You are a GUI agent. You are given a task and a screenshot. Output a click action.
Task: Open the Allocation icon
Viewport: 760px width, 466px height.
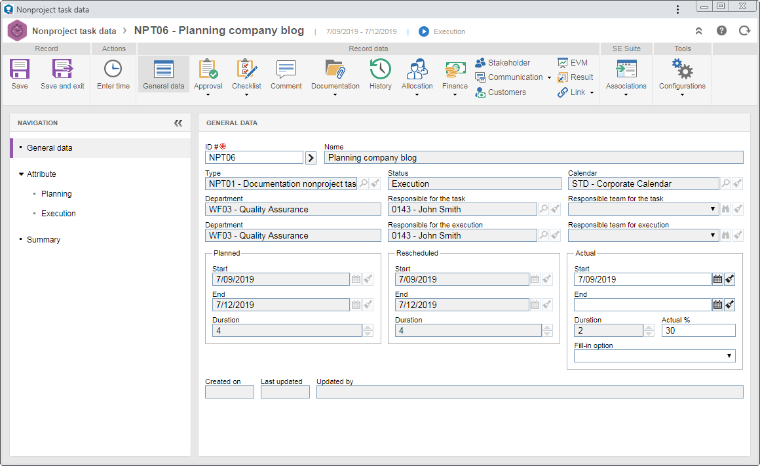[x=417, y=69]
